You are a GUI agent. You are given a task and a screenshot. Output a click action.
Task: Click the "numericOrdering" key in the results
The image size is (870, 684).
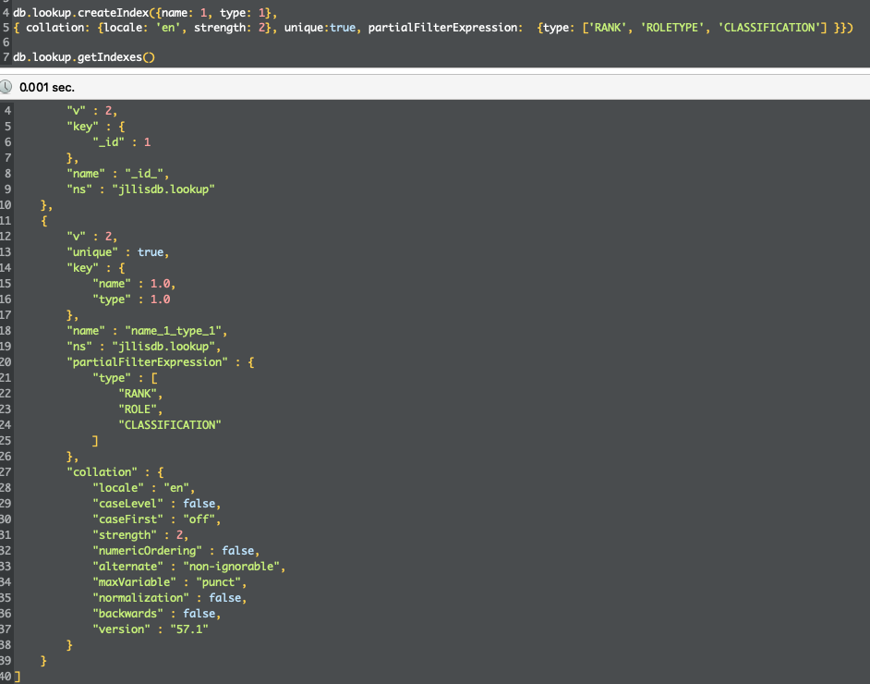[x=150, y=550]
